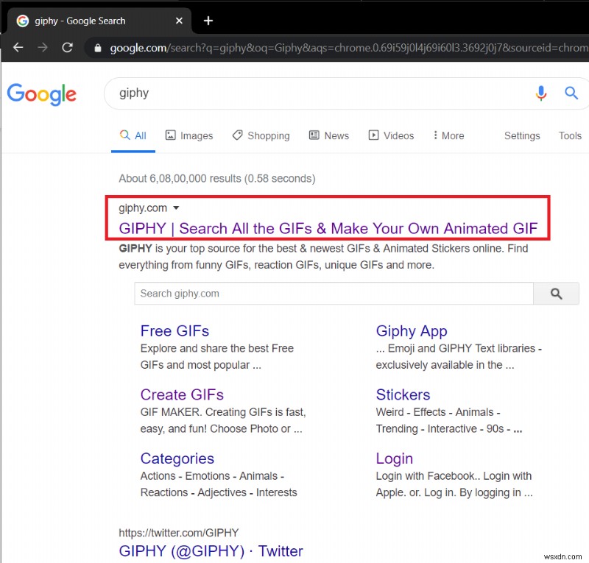Open the Stickers sitelink
Viewport: 589px width, 563px height.
tap(403, 394)
